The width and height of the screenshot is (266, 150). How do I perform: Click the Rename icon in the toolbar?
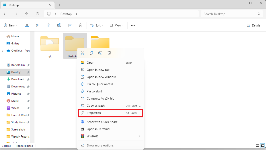pos(59,25)
